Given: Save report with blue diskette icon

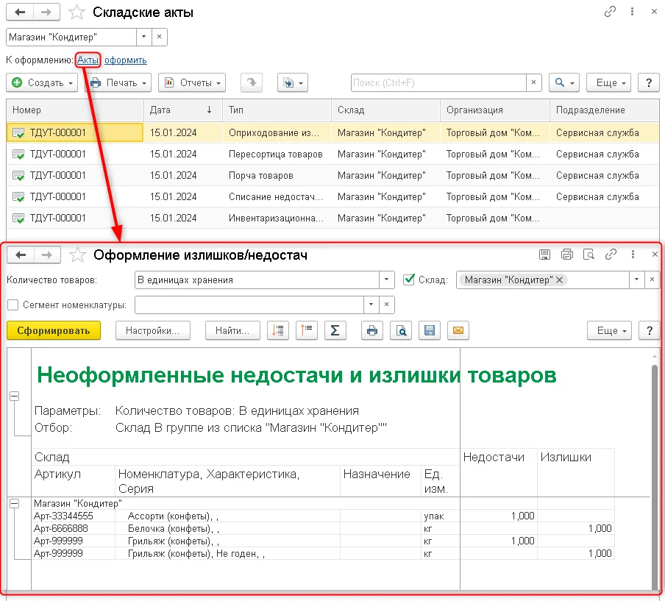Looking at the screenshot, I should [430, 330].
